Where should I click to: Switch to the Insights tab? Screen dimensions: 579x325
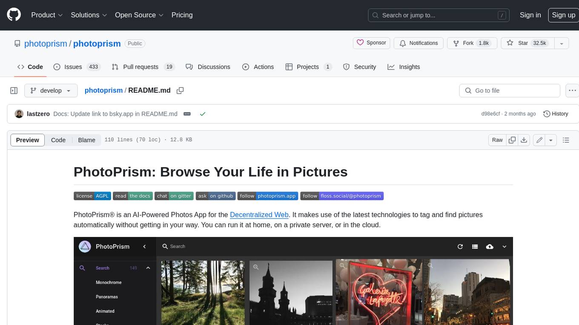point(404,67)
